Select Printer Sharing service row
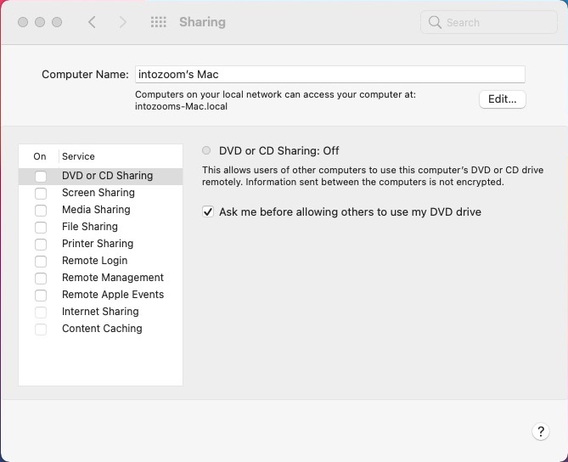Image resolution: width=568 pixels, height=462 pixels. [100, 244]
